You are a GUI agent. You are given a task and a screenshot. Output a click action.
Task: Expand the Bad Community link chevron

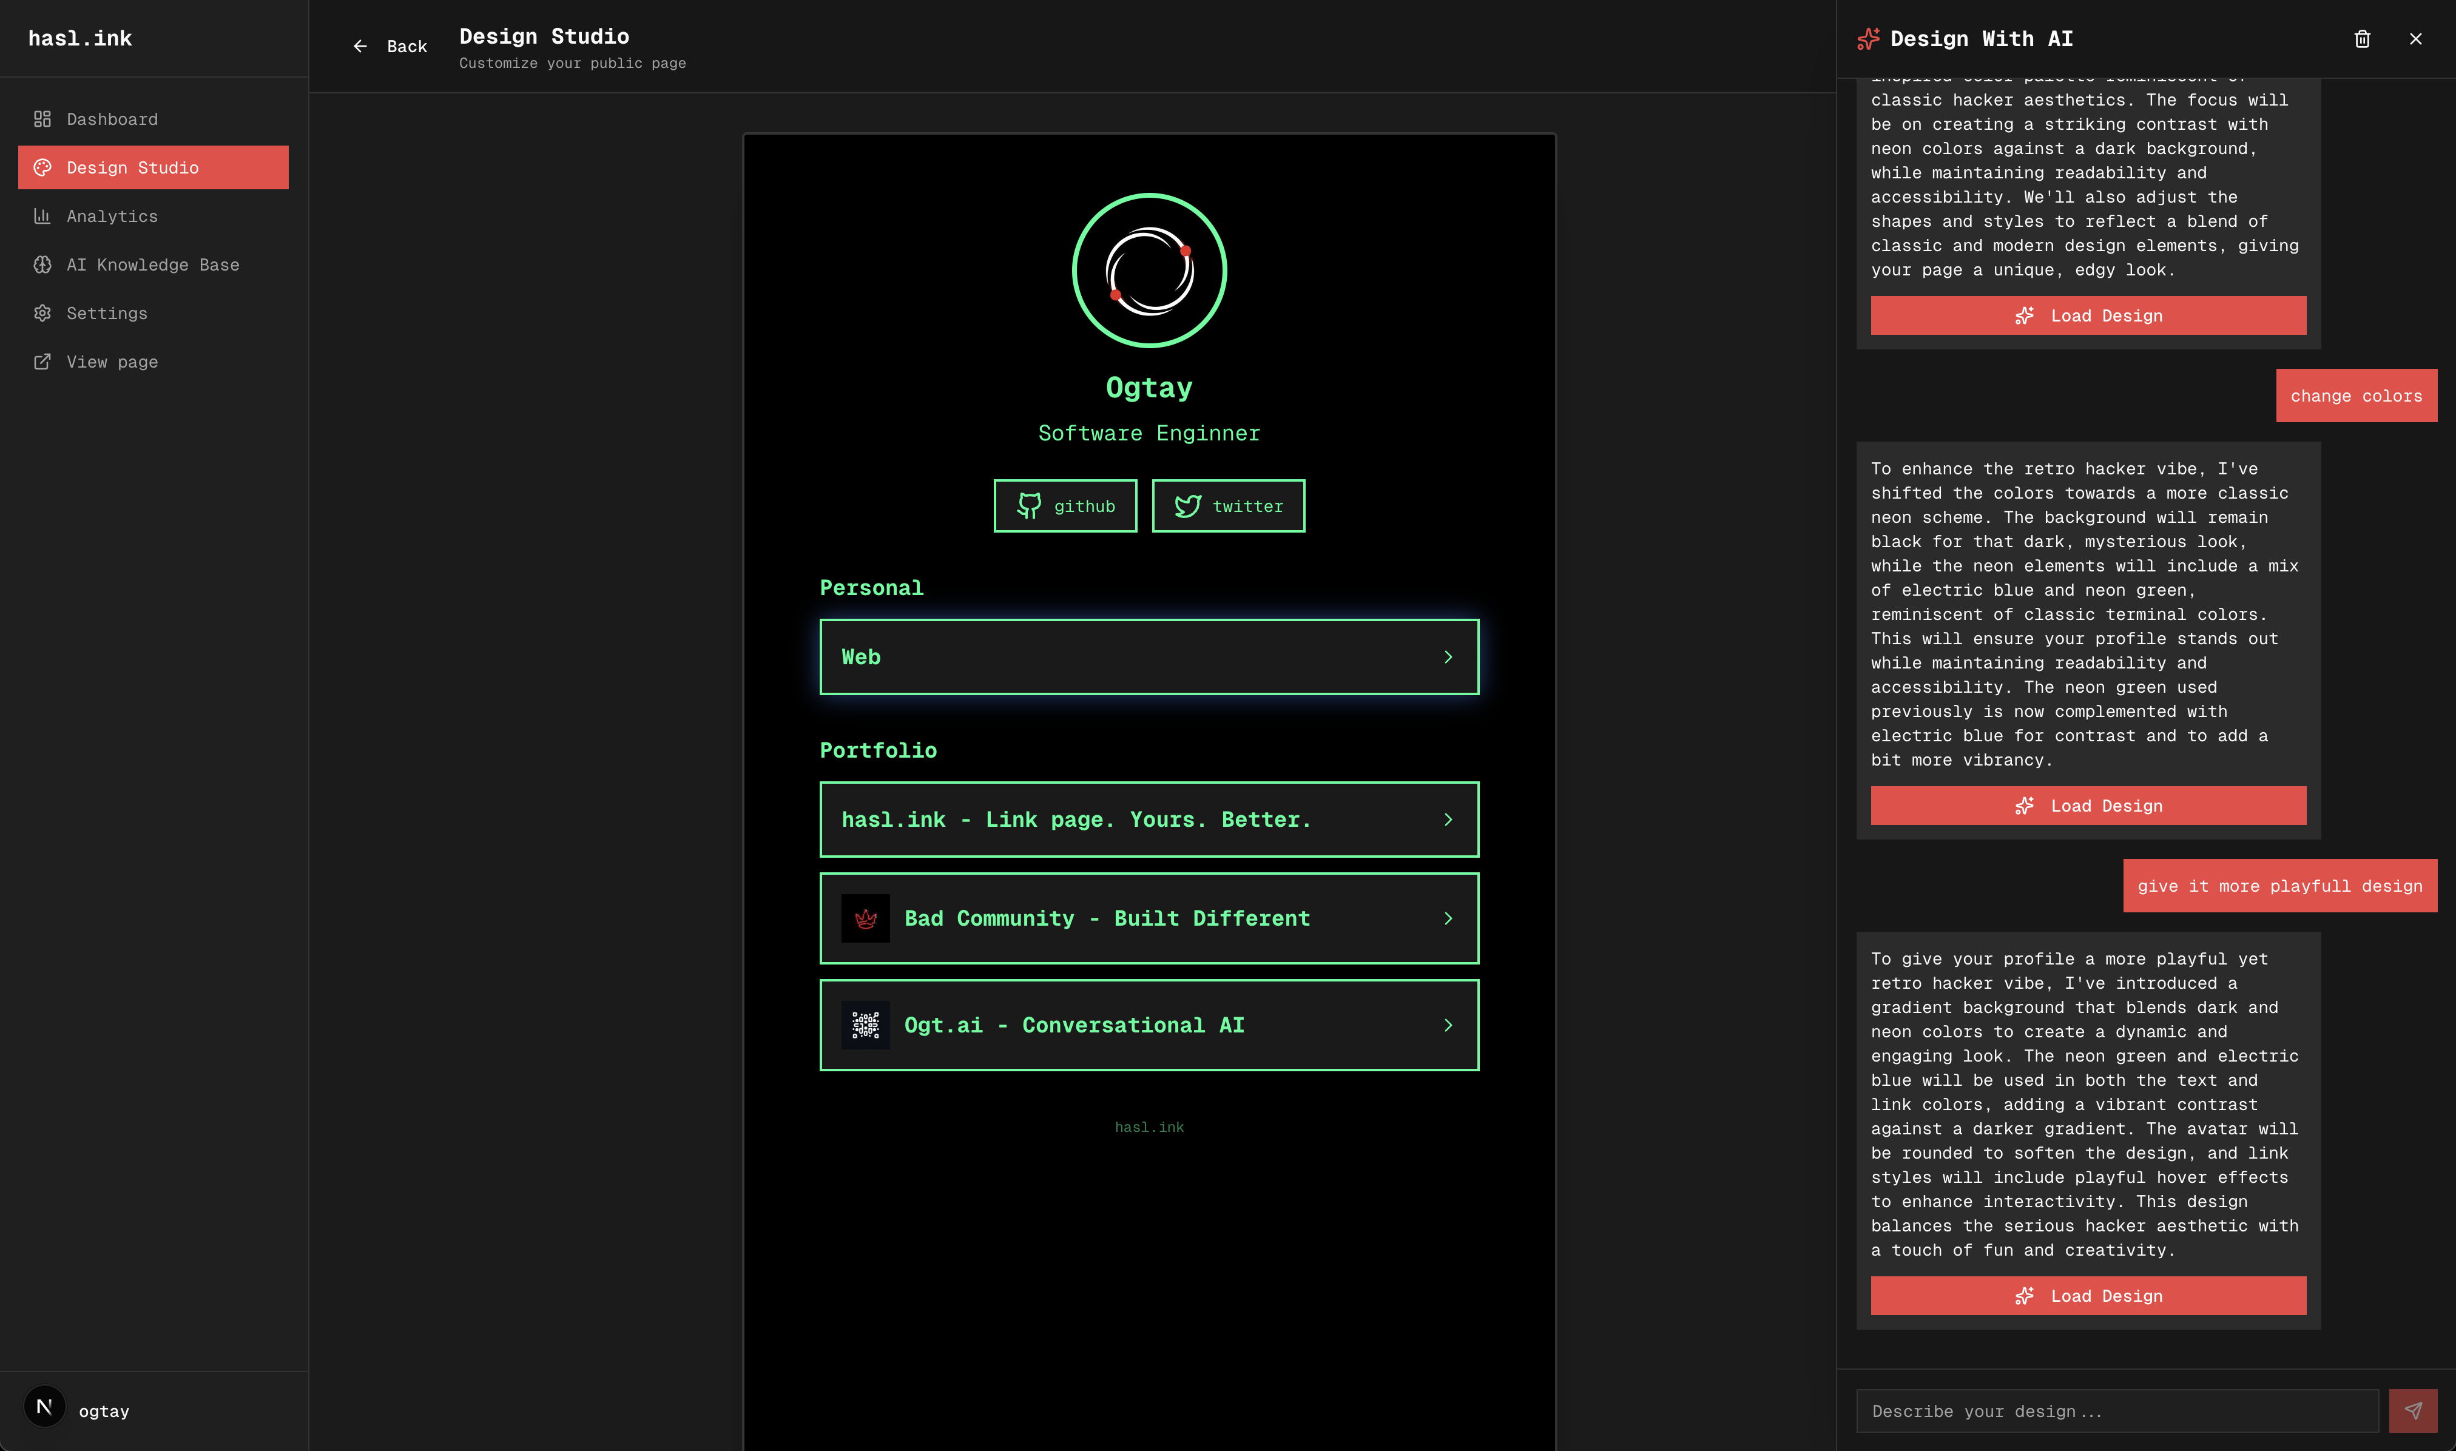pos(1448,918)
